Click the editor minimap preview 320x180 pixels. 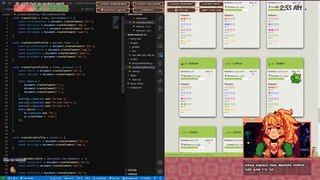click(115, 22)
